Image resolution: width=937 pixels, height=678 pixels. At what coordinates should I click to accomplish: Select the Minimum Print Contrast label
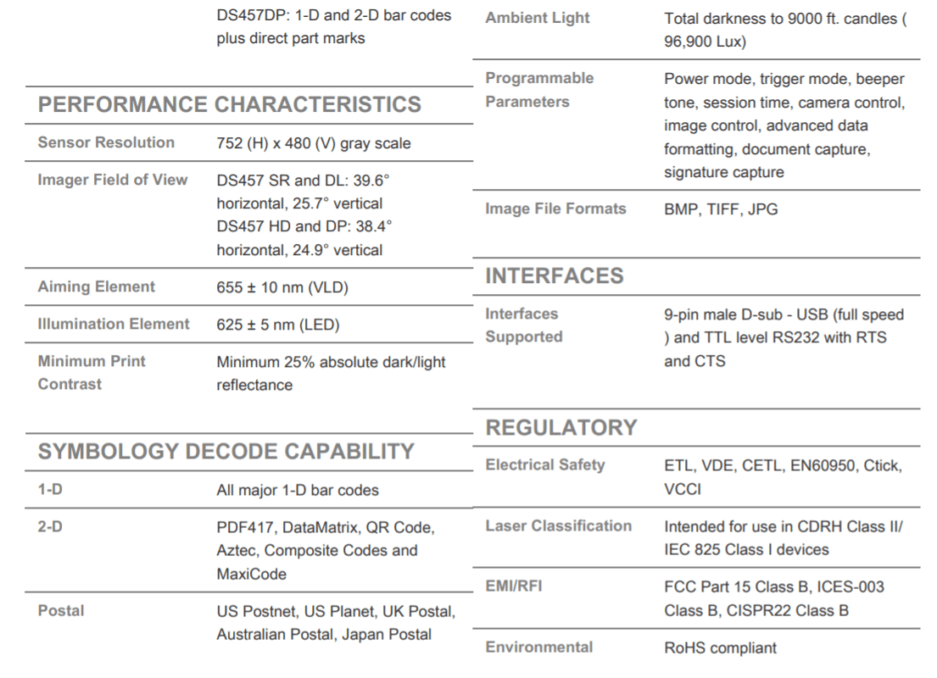click(x=92, y=373)
